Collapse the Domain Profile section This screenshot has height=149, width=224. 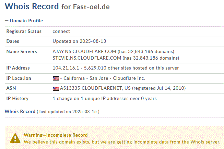point(7,21)
